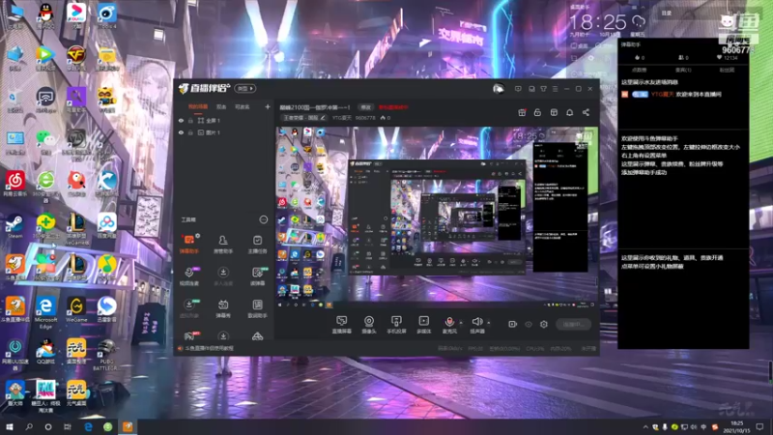Click the streaming tutorial link at bottom
Image resolution: width=773 pixels, height=435 pixels.
point(209,348)
